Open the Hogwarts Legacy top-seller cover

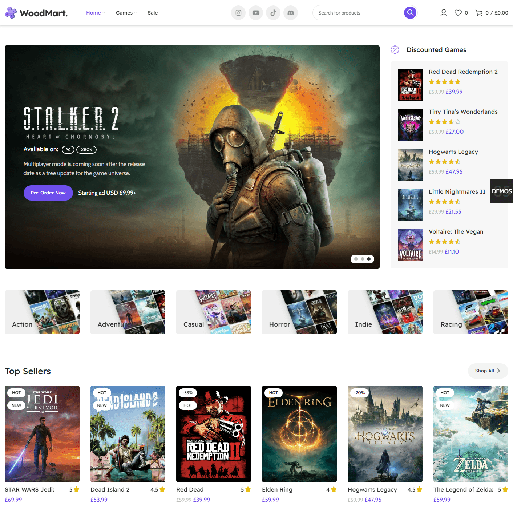385,434
